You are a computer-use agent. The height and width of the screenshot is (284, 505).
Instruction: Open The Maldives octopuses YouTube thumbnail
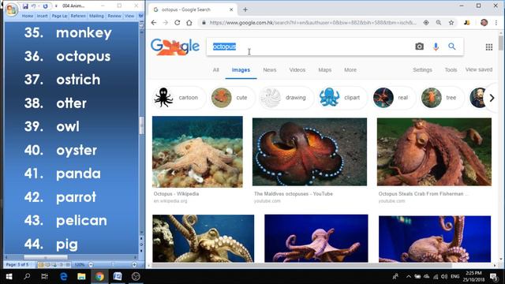[x=309, y=151]
